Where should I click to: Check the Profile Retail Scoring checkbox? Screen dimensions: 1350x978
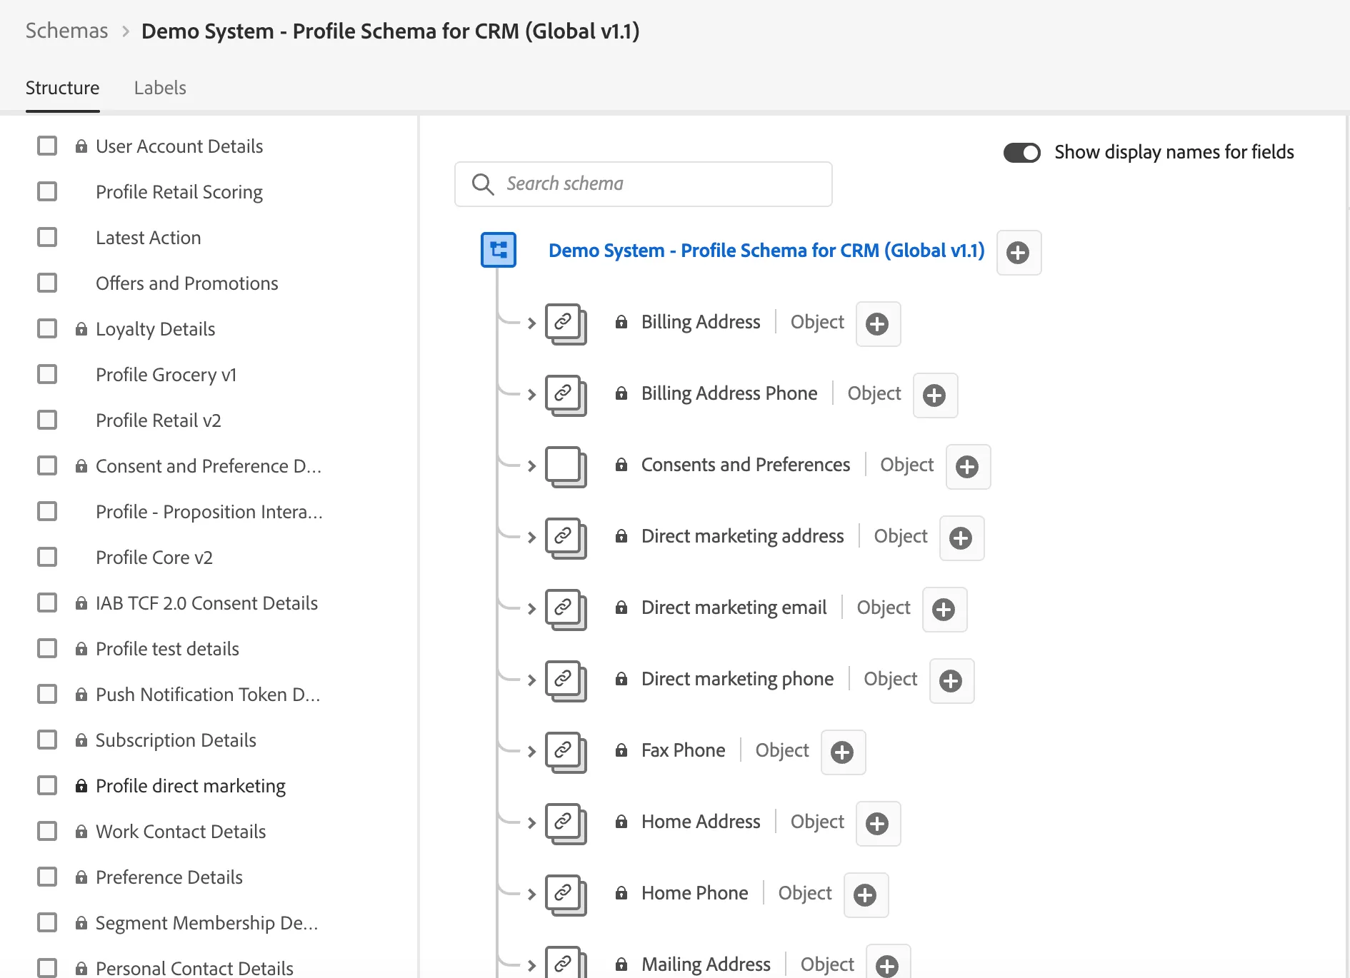(47, 191)
